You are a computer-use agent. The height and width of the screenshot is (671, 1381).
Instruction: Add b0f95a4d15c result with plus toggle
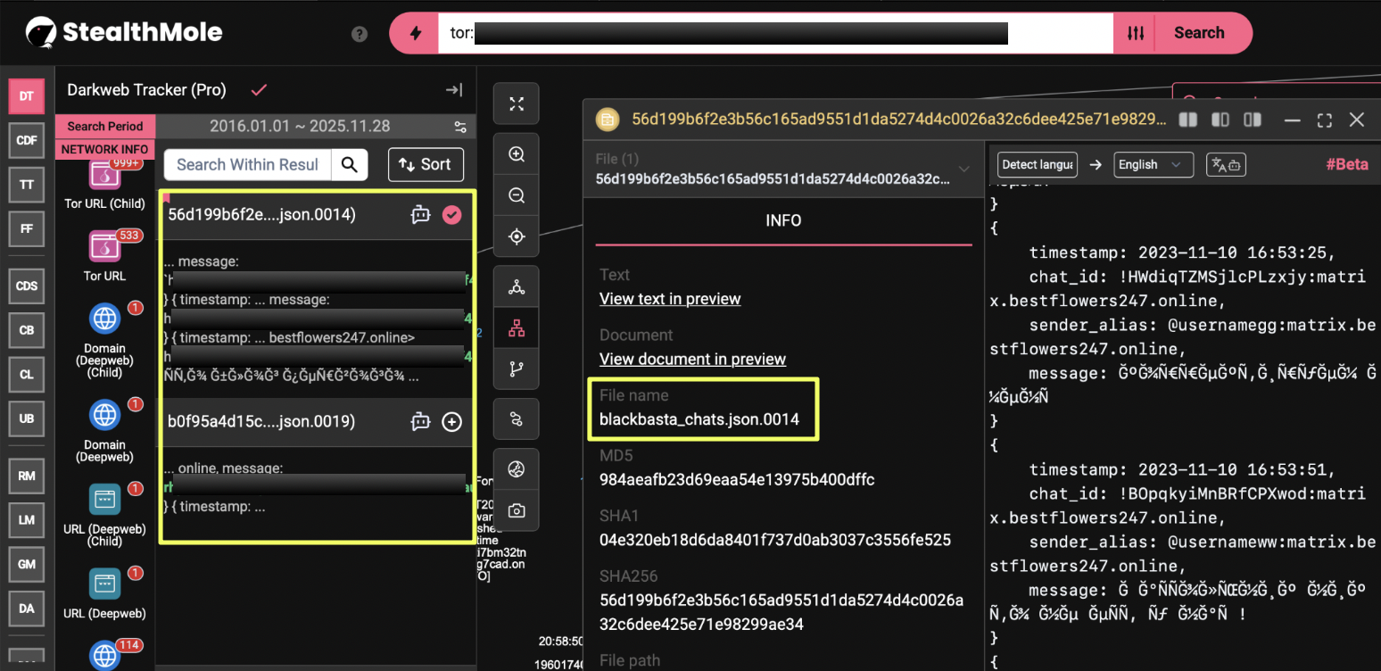click(x=452, y=422)
